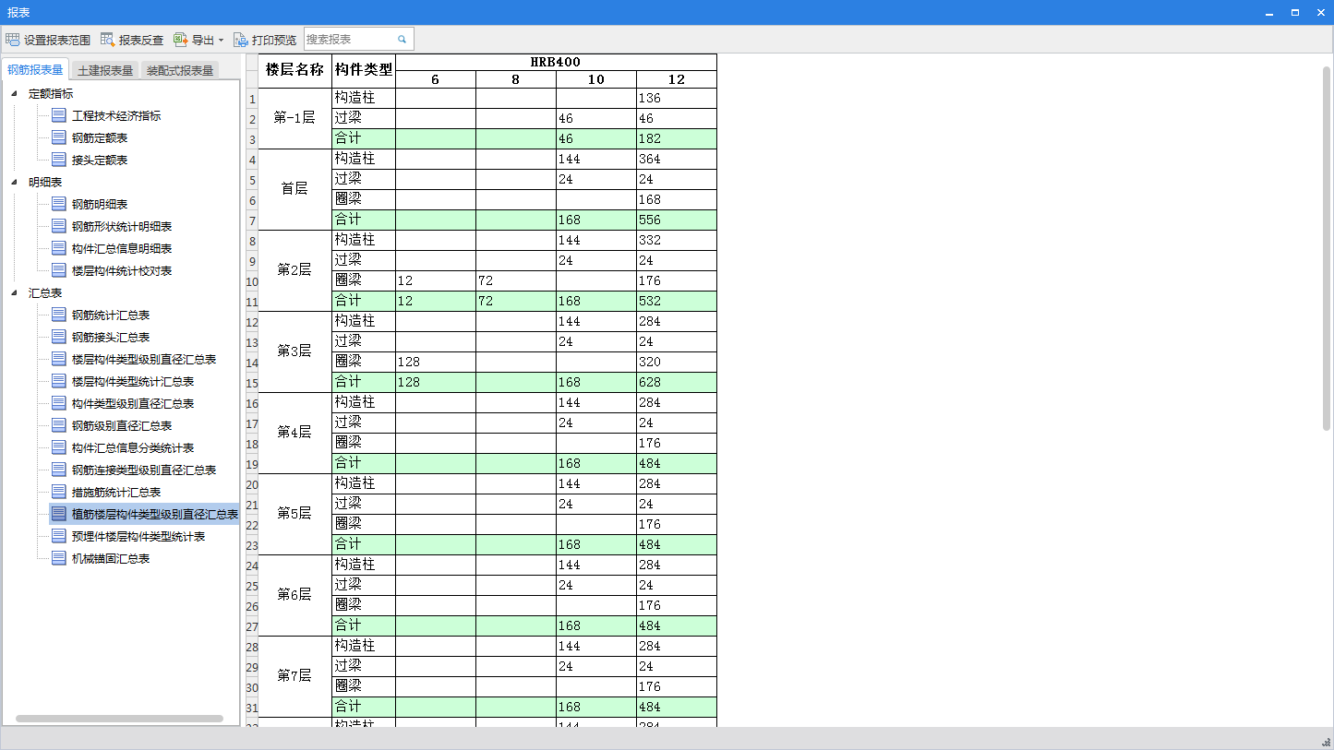Click the icon beside 机械锚固汇总表
Screen dimensions: 1334x750
tap(59, 558)
